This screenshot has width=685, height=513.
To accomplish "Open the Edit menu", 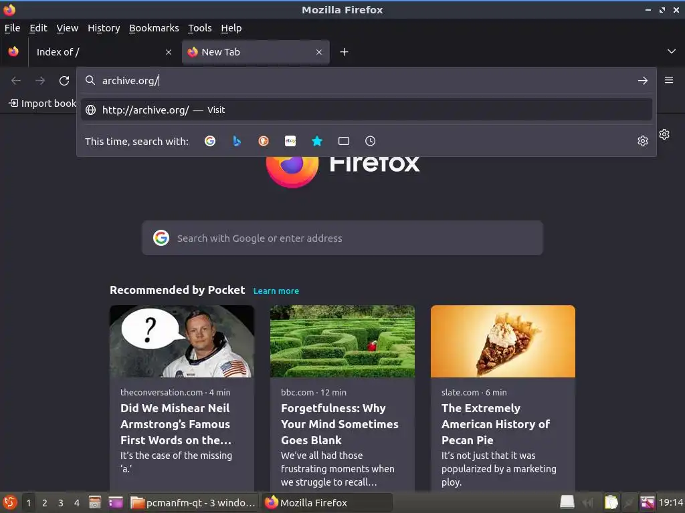I will (x=38, y=28).
